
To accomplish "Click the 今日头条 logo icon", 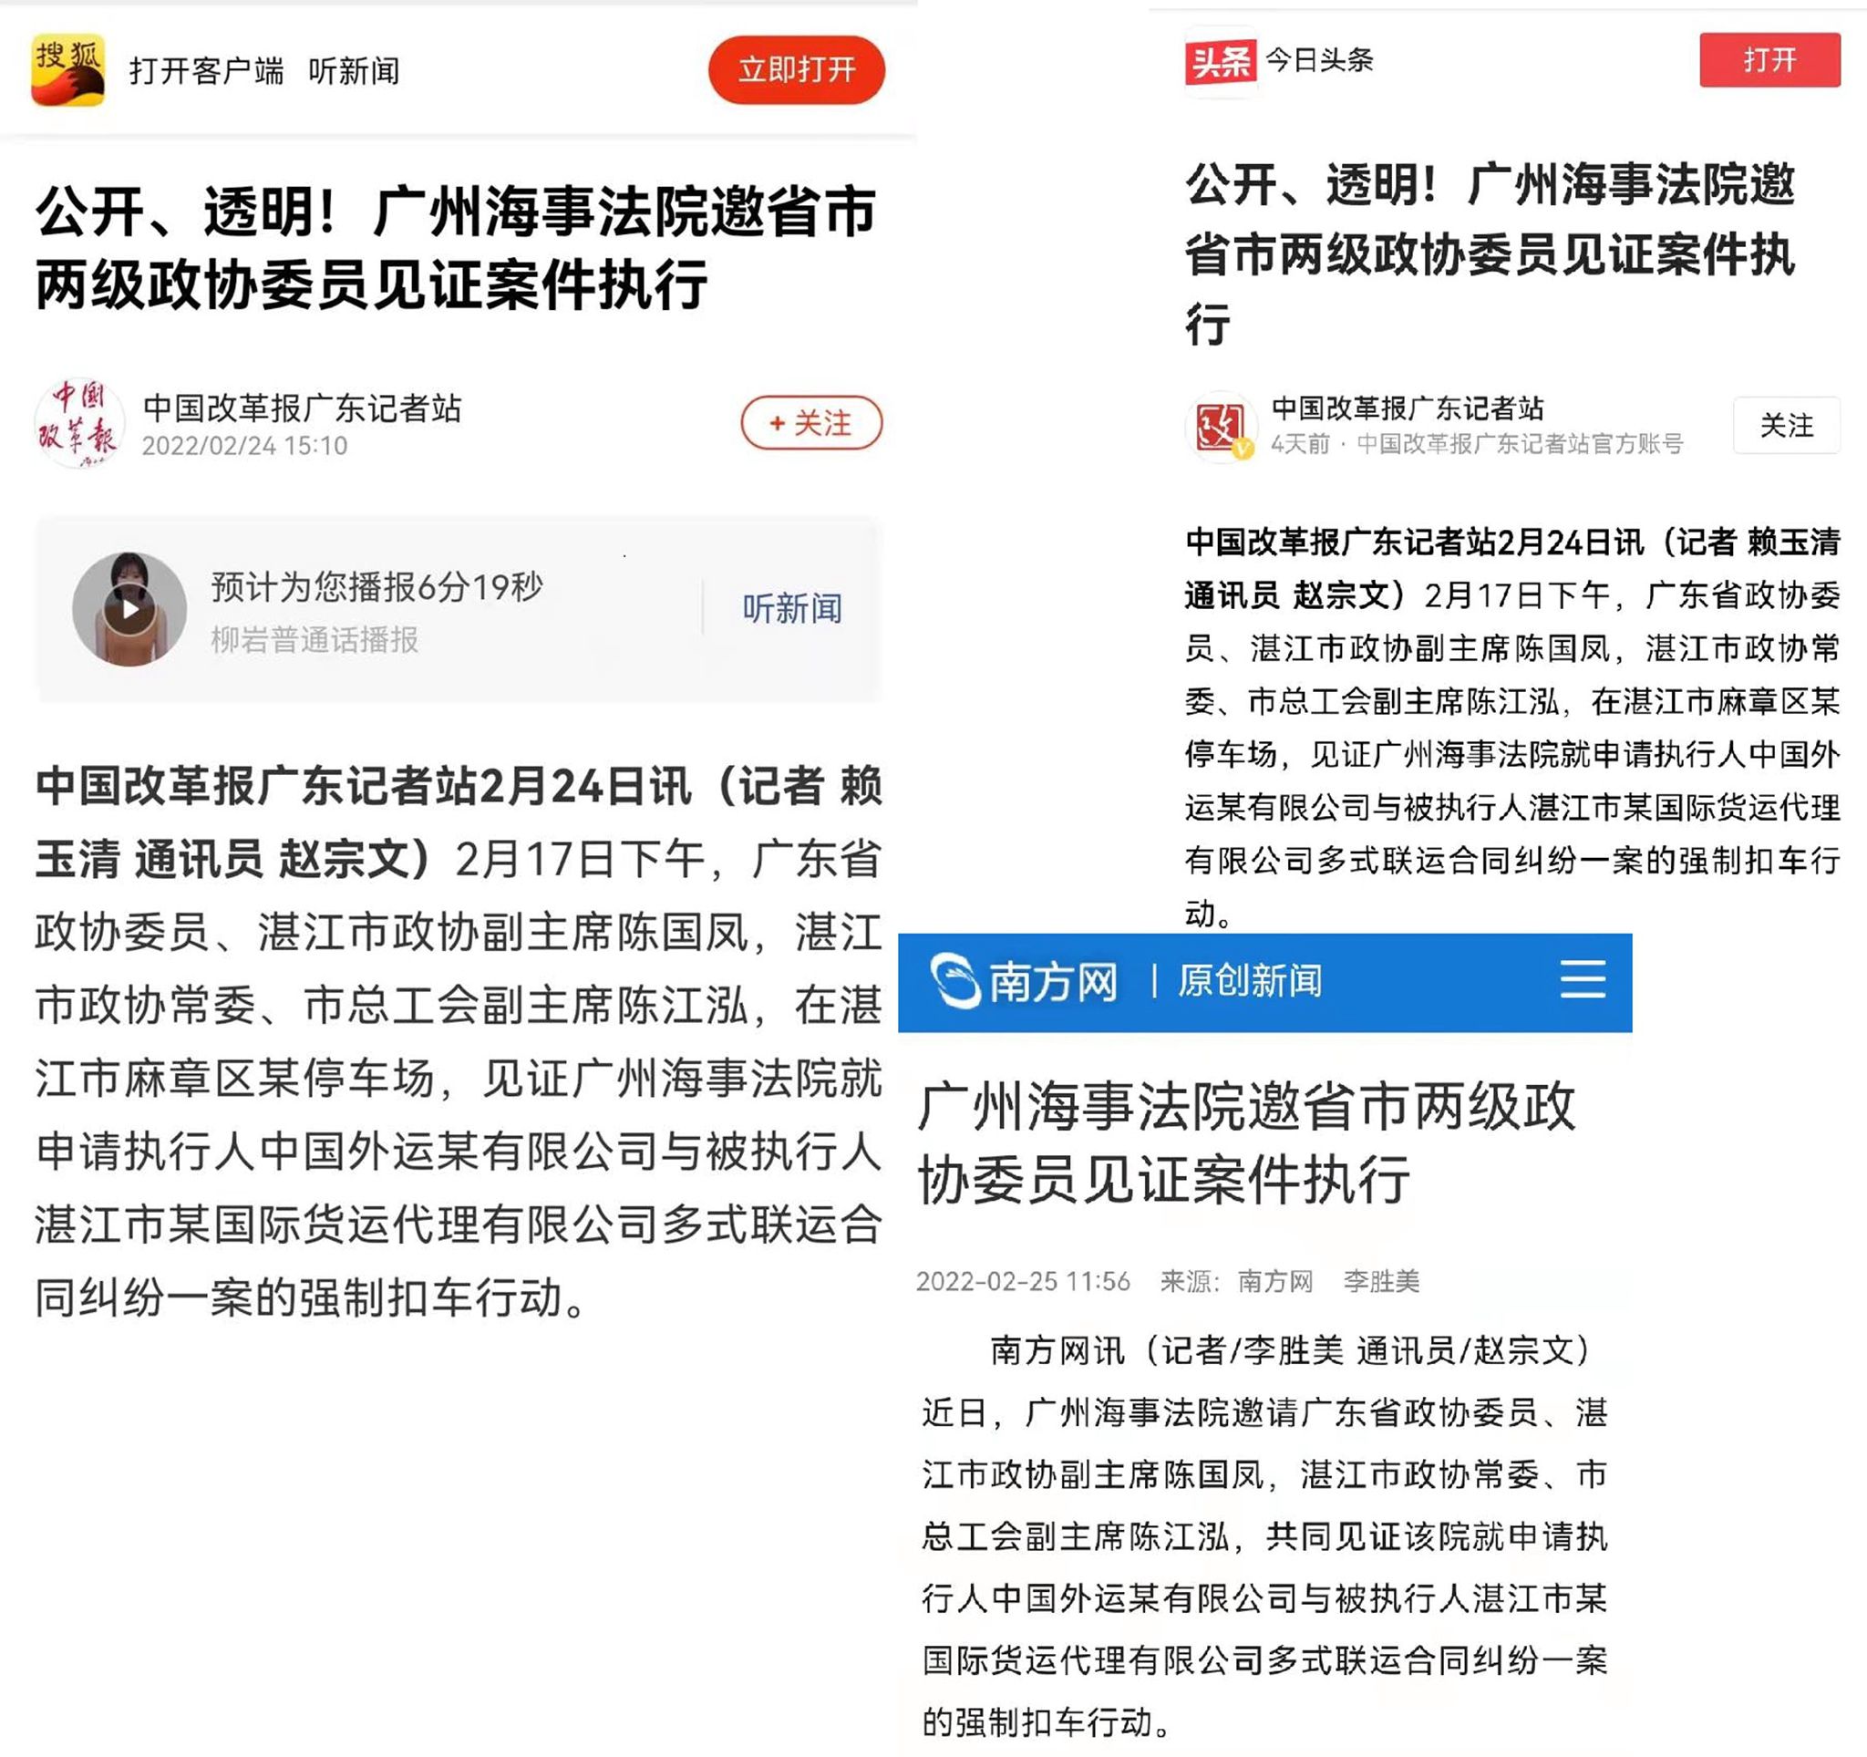I will pos(1220,61).
